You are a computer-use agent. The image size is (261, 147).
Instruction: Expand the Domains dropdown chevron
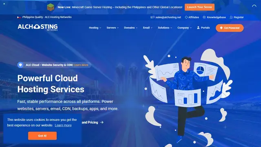pyautogui.click(x=137, y=28)
